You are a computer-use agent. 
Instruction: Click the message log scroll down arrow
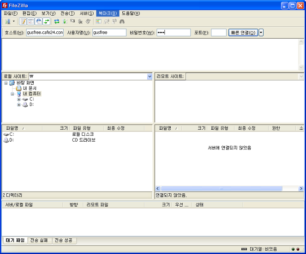301,67
